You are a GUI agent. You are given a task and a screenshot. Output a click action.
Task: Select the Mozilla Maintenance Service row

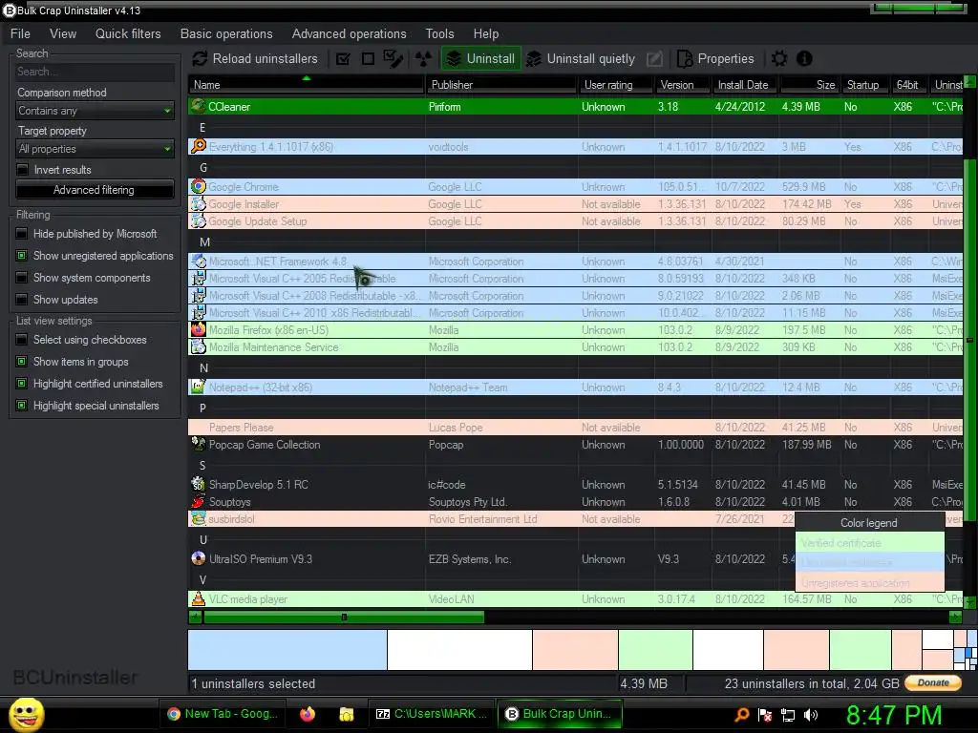(x=575, y=347)
